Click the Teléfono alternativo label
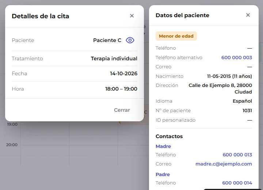Image resolution: width=263 pixels, height=190 pixels. click(179, 58)
